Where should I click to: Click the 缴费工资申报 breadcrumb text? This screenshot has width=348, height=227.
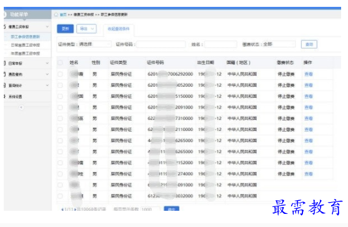(x=84, y=14)
